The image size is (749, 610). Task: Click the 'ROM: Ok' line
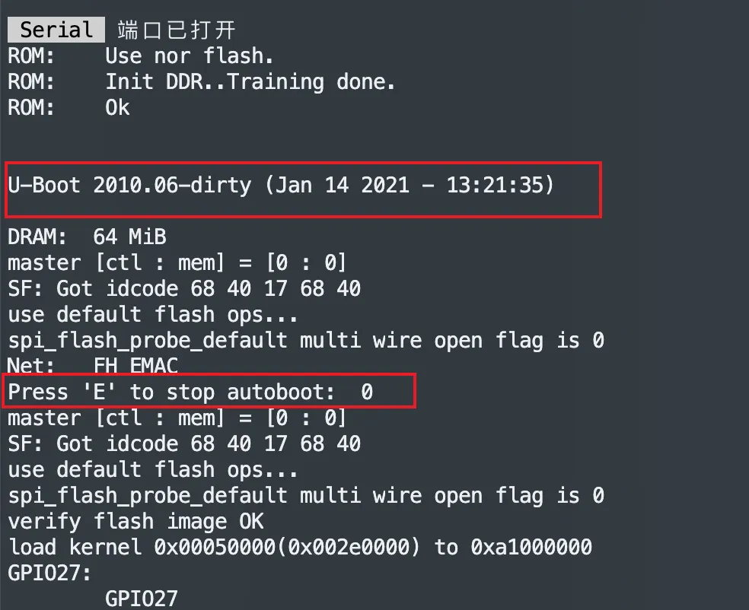click(69, 107)
